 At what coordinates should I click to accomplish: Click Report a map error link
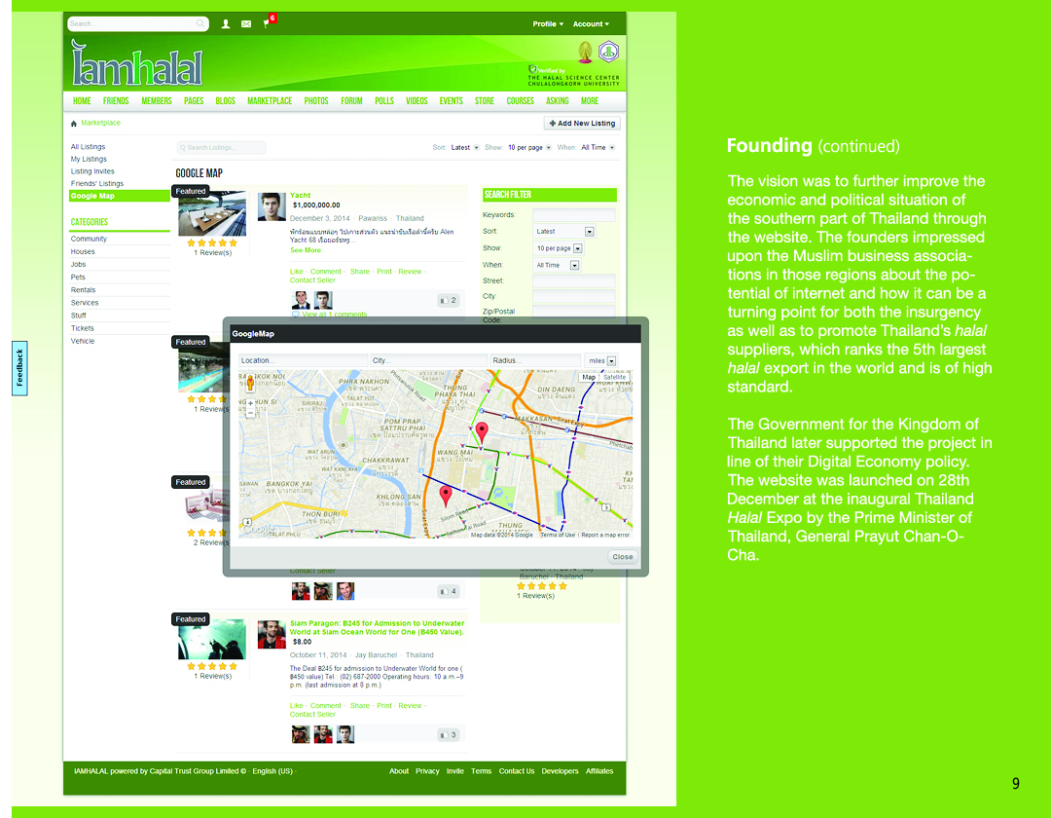coord(605,535)
